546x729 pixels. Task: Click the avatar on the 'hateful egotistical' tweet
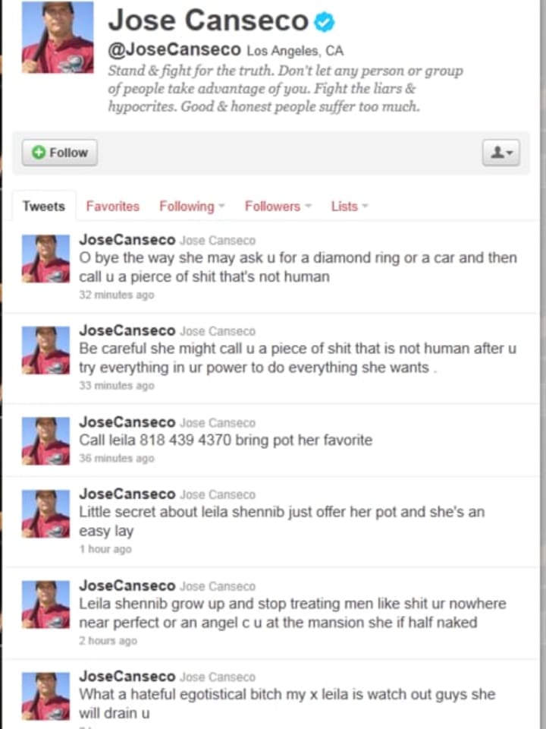[45, 696]
